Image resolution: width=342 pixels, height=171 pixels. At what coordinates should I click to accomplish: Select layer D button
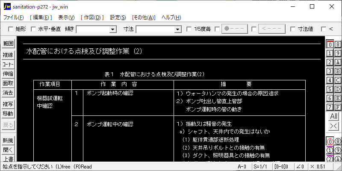pos(338,89)
